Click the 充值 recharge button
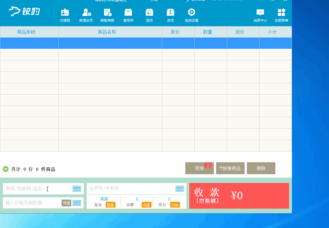 click(x=146, y=205)
